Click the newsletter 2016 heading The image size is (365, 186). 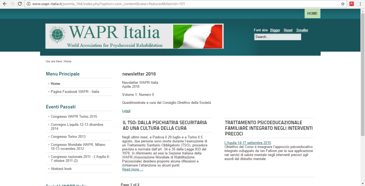click(139, 74)
